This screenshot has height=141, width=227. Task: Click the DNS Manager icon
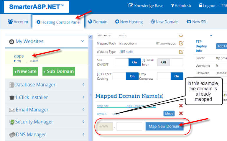pyautogui.click(x=12, y=135)
